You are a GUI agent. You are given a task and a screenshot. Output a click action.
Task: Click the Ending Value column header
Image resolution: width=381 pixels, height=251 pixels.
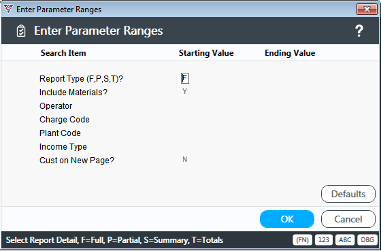290,53
